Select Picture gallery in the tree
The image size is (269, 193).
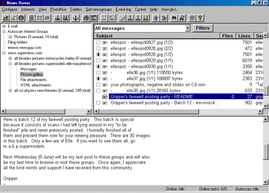click(32, 75)
